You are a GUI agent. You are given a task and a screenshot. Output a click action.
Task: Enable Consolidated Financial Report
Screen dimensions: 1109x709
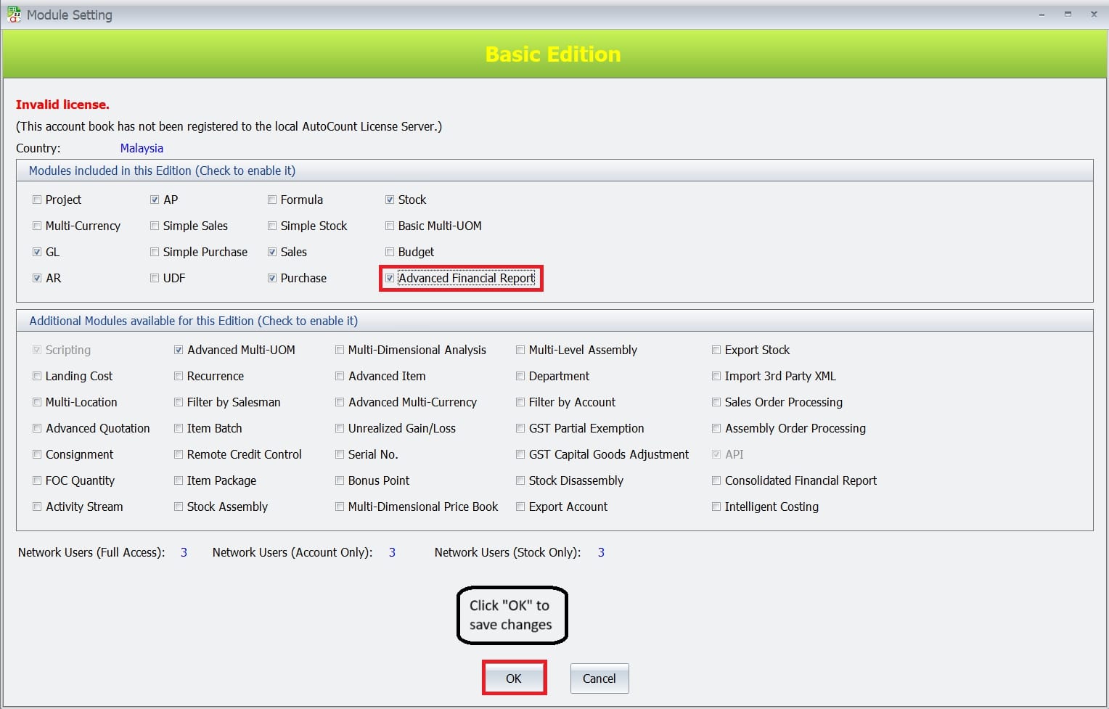point(716,480)
